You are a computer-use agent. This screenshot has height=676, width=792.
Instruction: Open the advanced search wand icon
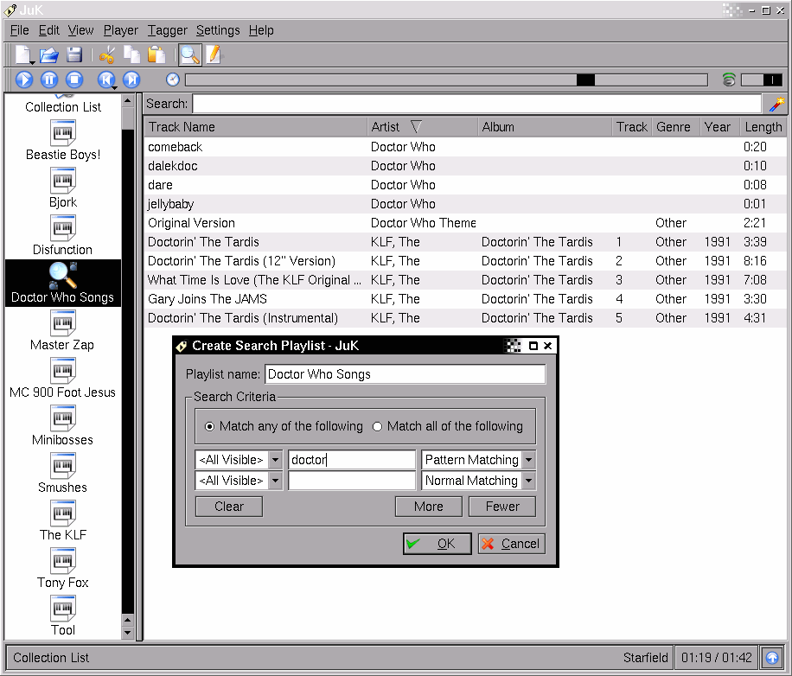pyautogui.click(x=776, y=104)
